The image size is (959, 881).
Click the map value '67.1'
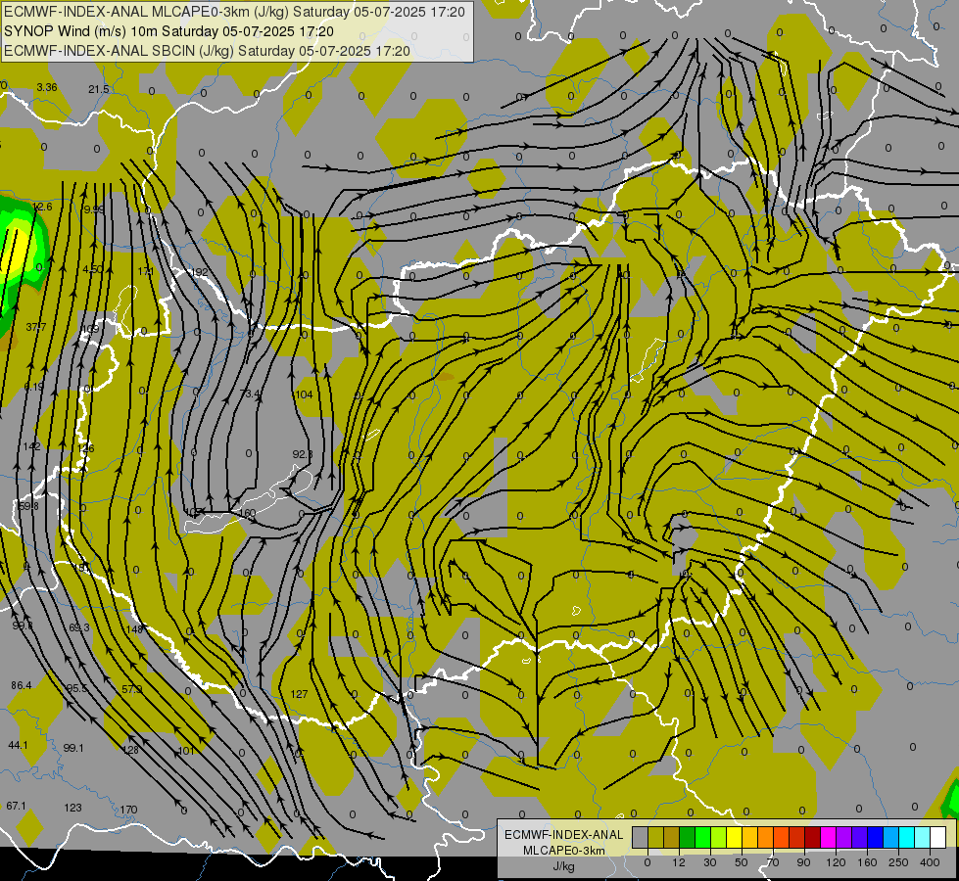point(16,806)
